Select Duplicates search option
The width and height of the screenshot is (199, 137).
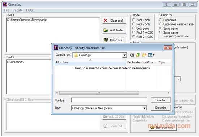pyautogui.click(x=168, y=20)
